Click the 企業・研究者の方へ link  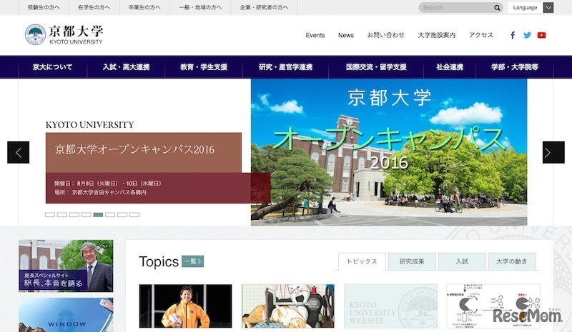click(264, 7)
